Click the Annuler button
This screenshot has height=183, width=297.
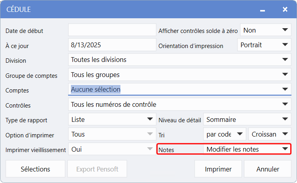tap(268, 169)
